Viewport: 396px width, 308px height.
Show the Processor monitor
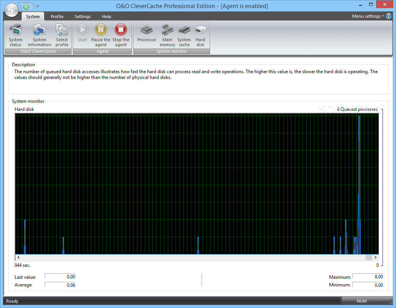pyautogui.click(x=147, y=33)
